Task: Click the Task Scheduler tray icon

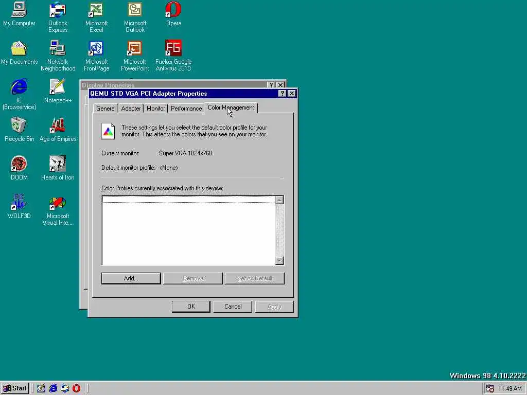Action: point(490,388)
